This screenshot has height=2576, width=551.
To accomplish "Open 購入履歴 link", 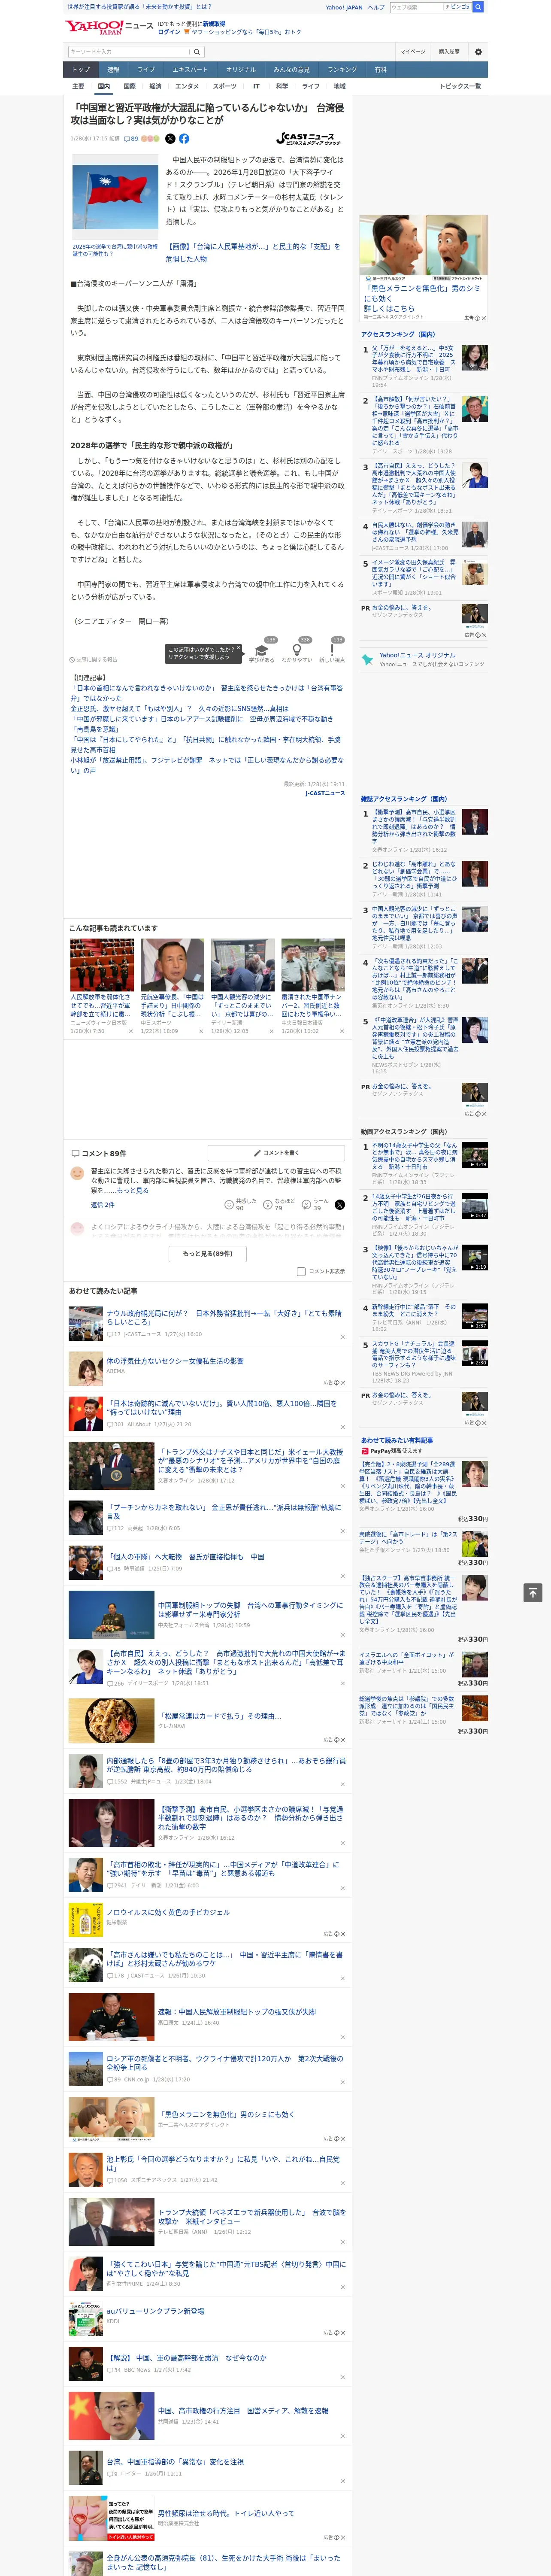I will click(449, 51).
